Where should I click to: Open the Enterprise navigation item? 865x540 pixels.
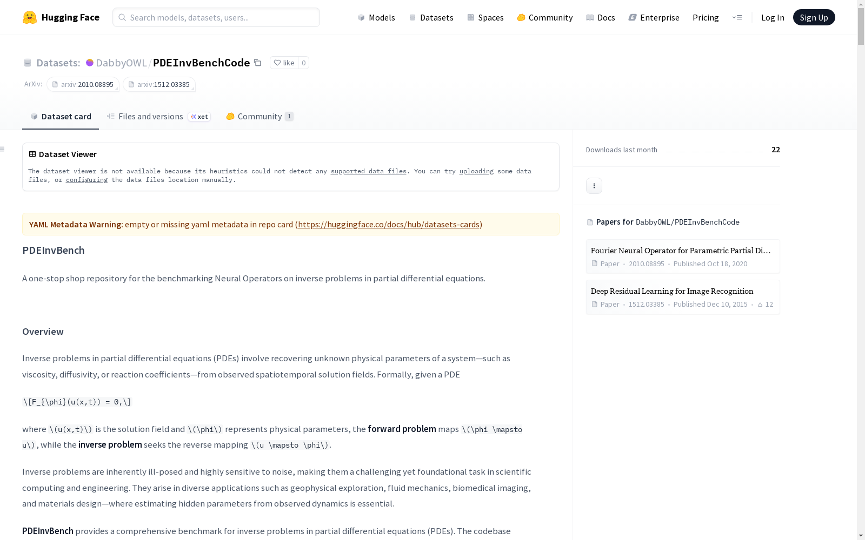point(654,17)
